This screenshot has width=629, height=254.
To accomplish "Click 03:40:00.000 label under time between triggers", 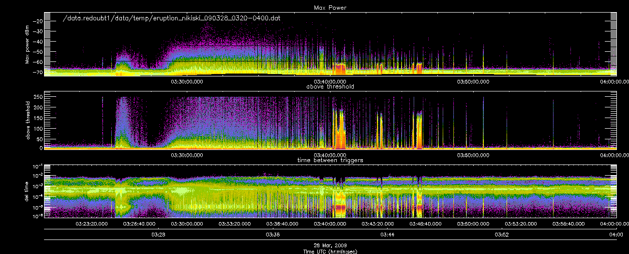I will tap(330, 224).
